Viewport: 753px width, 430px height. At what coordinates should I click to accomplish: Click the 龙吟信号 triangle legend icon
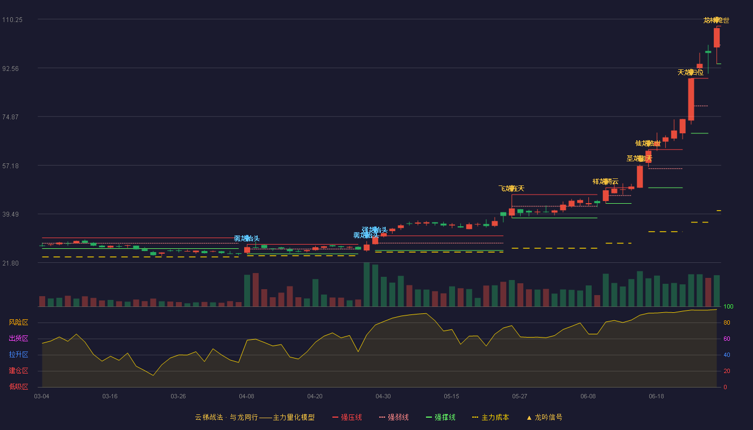point(529,418)
